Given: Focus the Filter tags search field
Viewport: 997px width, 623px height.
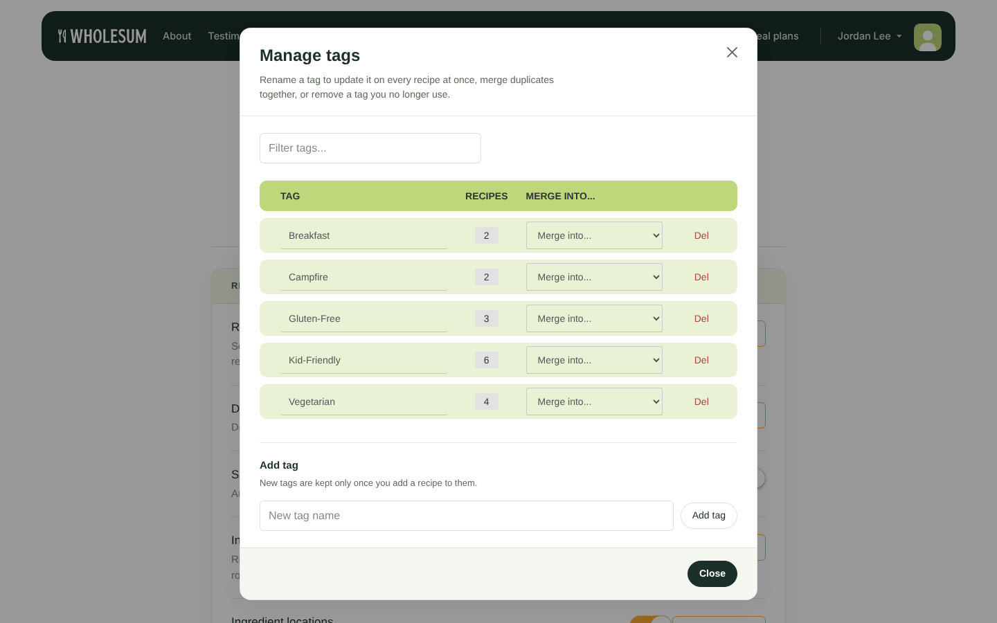Looking at the screenshot, I should [370, 148].
